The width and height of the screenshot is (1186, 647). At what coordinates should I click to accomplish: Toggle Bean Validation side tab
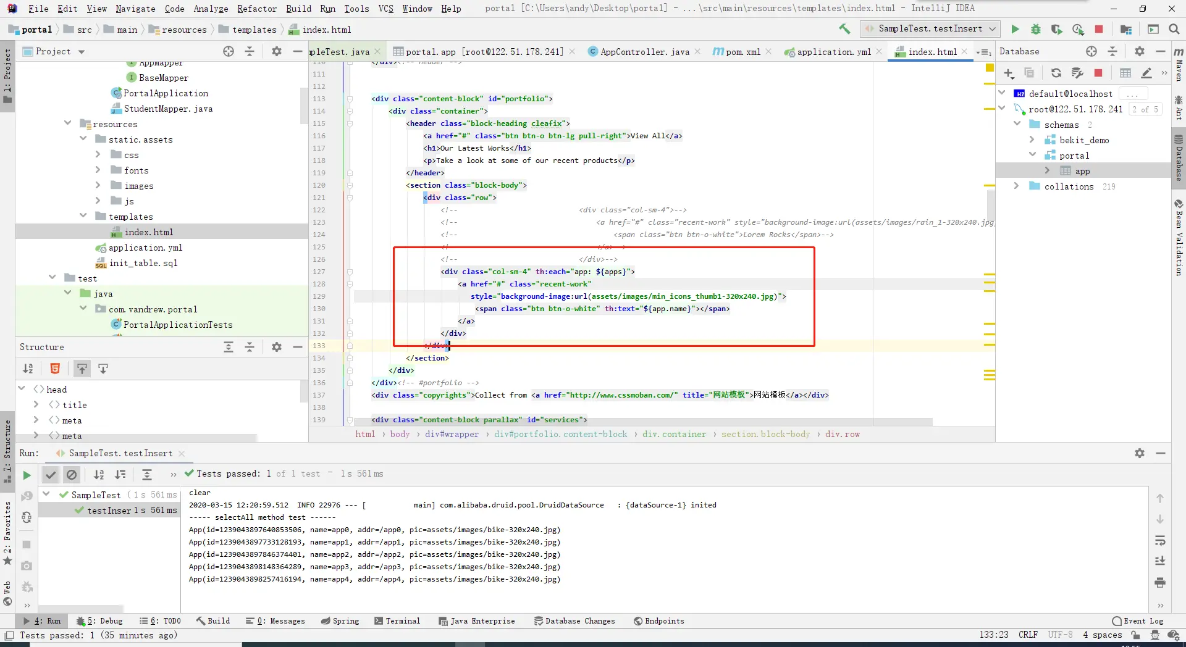(1179, 238)
